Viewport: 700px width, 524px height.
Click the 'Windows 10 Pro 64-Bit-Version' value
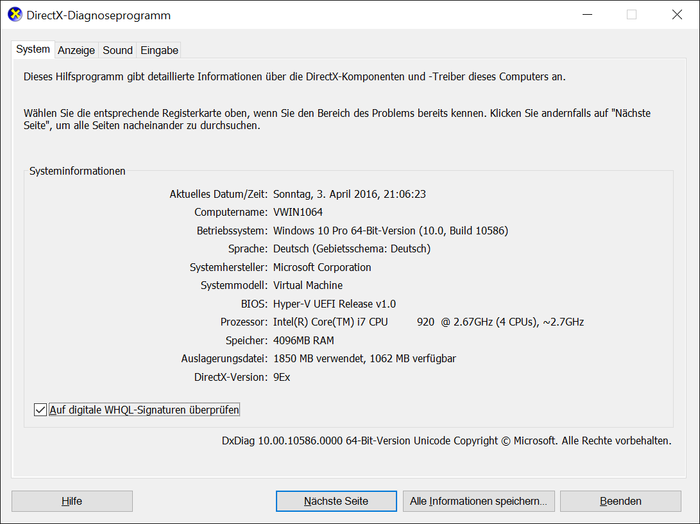(x=391, y=231)
